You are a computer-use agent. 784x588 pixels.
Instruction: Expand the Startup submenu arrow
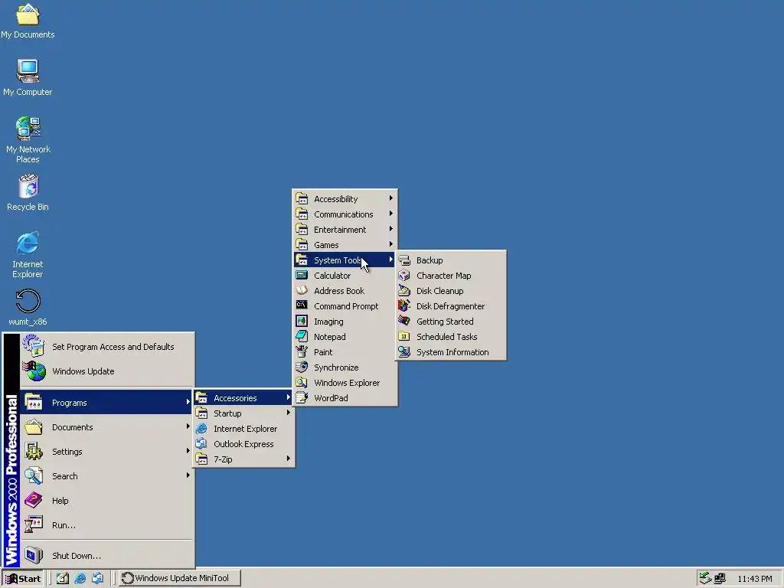[x=289, y=413]
